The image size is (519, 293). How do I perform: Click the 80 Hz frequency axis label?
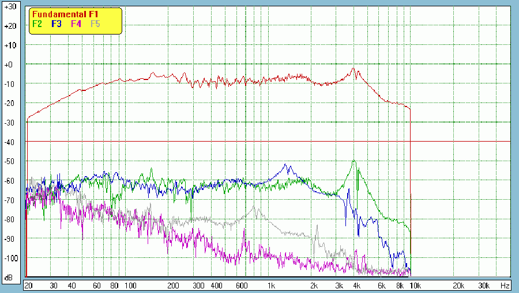click(x=115, y=286)
